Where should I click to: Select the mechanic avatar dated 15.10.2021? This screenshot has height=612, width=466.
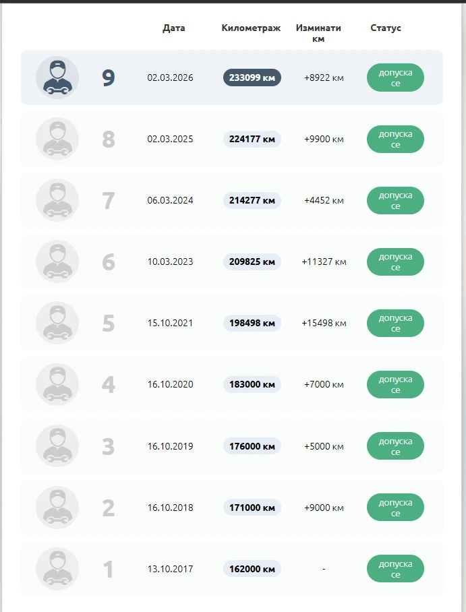point(57,323)
